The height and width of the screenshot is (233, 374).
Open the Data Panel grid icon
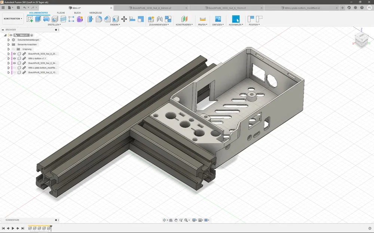pyautogui.click(x=3, y=7)
